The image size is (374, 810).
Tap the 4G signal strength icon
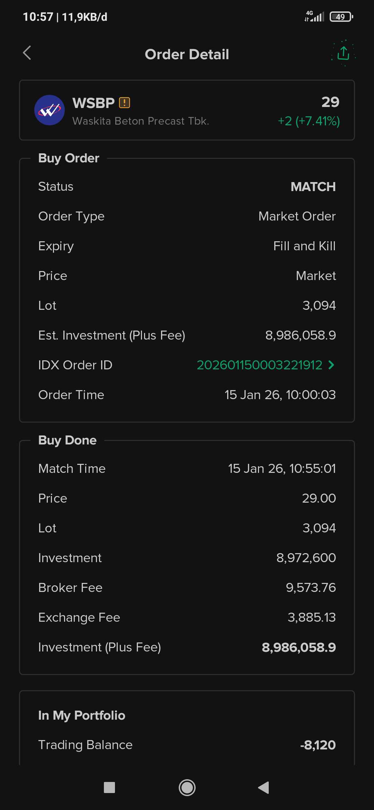click(x=314, y=16)
